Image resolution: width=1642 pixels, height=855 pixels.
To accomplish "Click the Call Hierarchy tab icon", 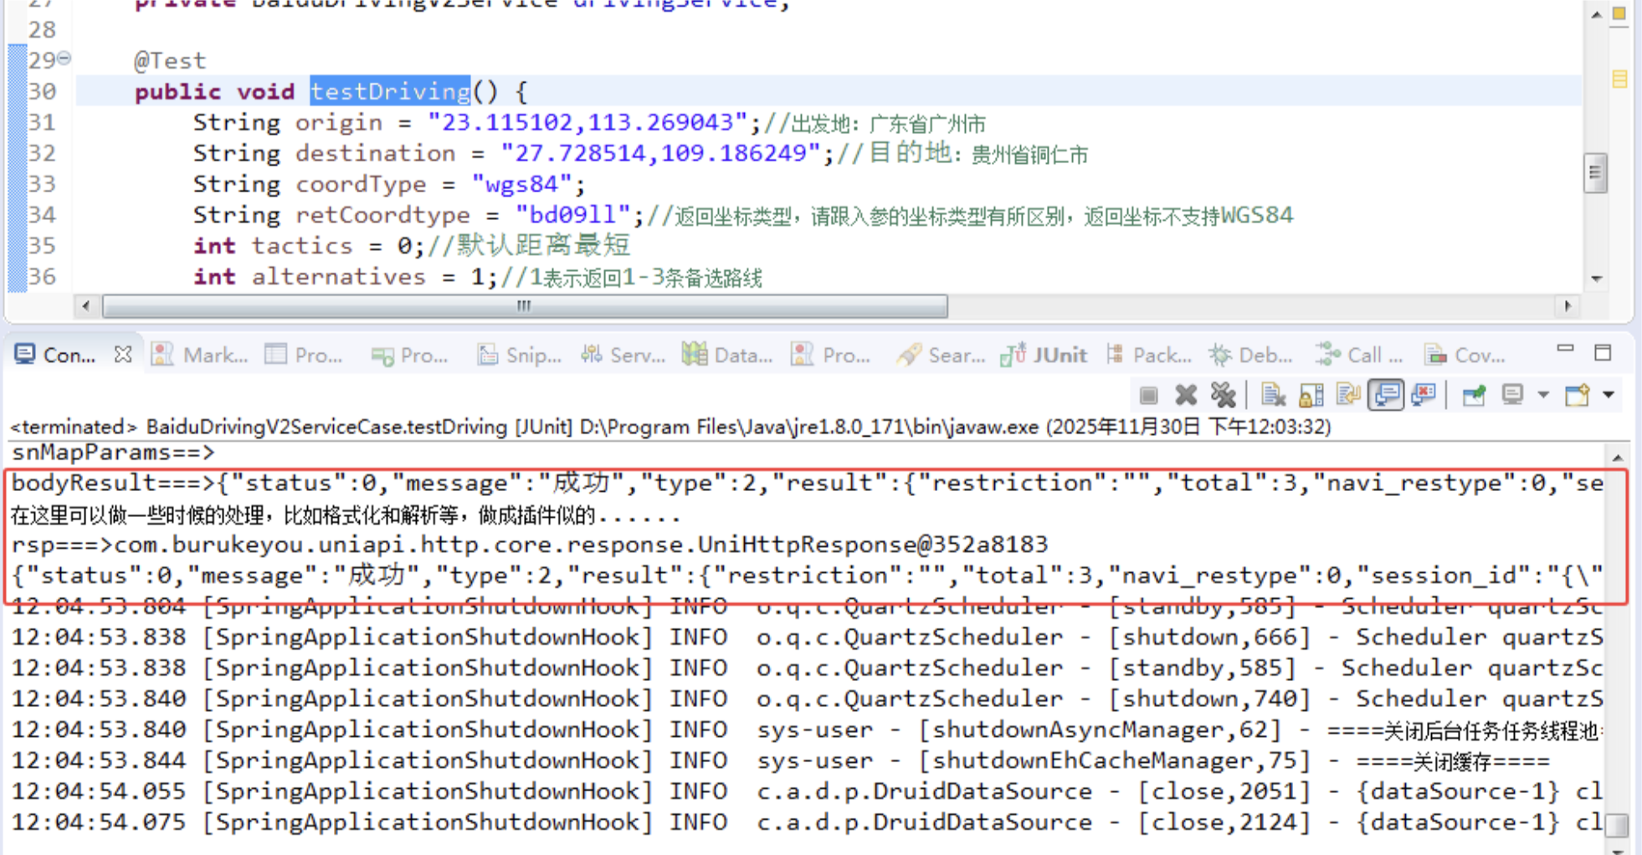I will (x=1327, y=355).
